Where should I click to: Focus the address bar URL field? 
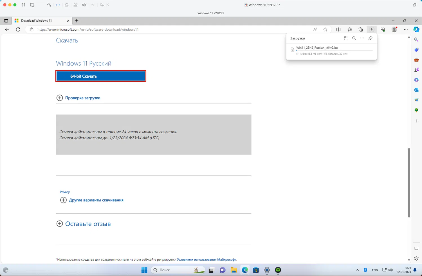click(x=172, y=29)
